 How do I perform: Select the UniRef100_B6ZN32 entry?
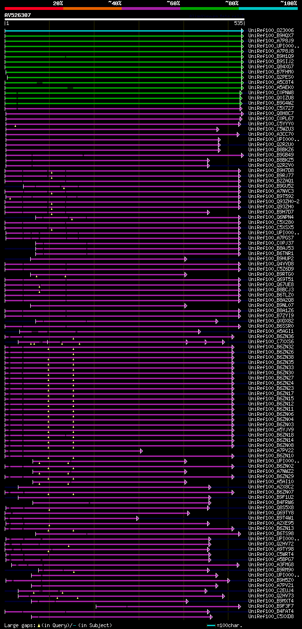click(x=270, y=347)
